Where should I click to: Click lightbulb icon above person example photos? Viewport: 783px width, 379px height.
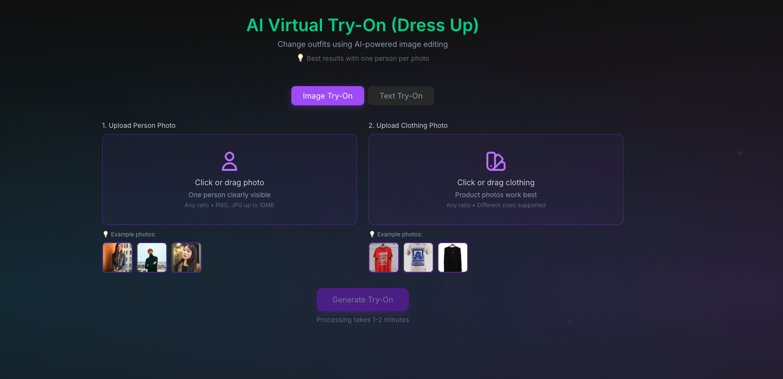(x=106, y=234)
